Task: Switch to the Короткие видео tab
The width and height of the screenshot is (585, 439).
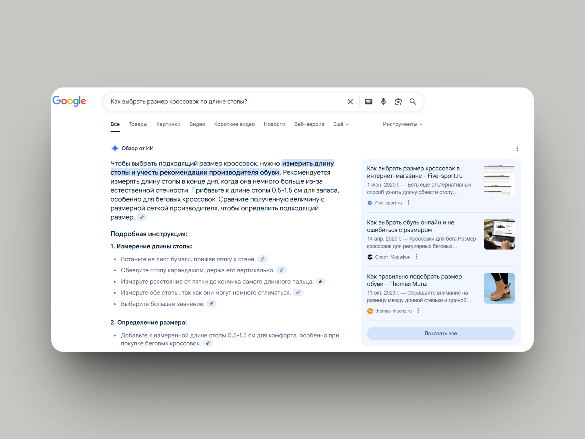Action: [x=234, y=124]
